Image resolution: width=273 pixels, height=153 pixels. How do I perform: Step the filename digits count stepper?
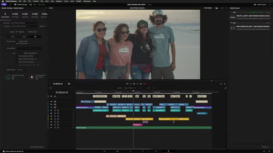pyautogui.click(x=21, y=53)
